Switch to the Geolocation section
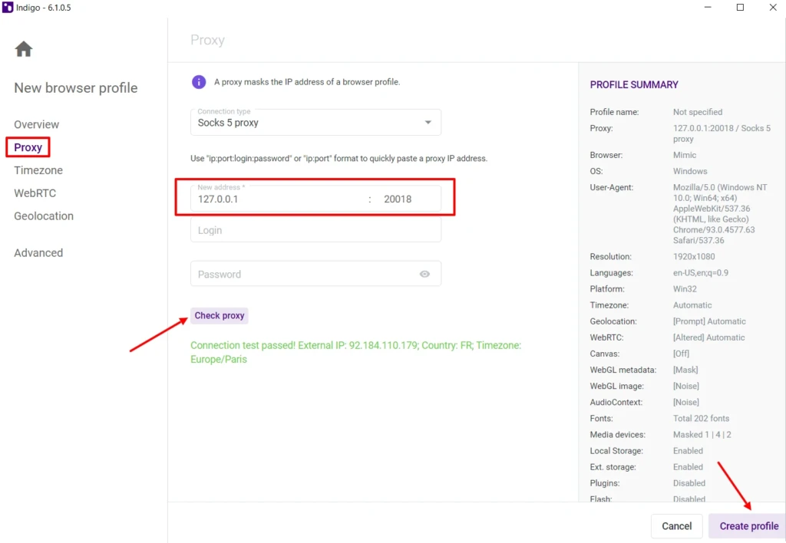Viewport: 786px width, 543px height. [x=44, y=216]
